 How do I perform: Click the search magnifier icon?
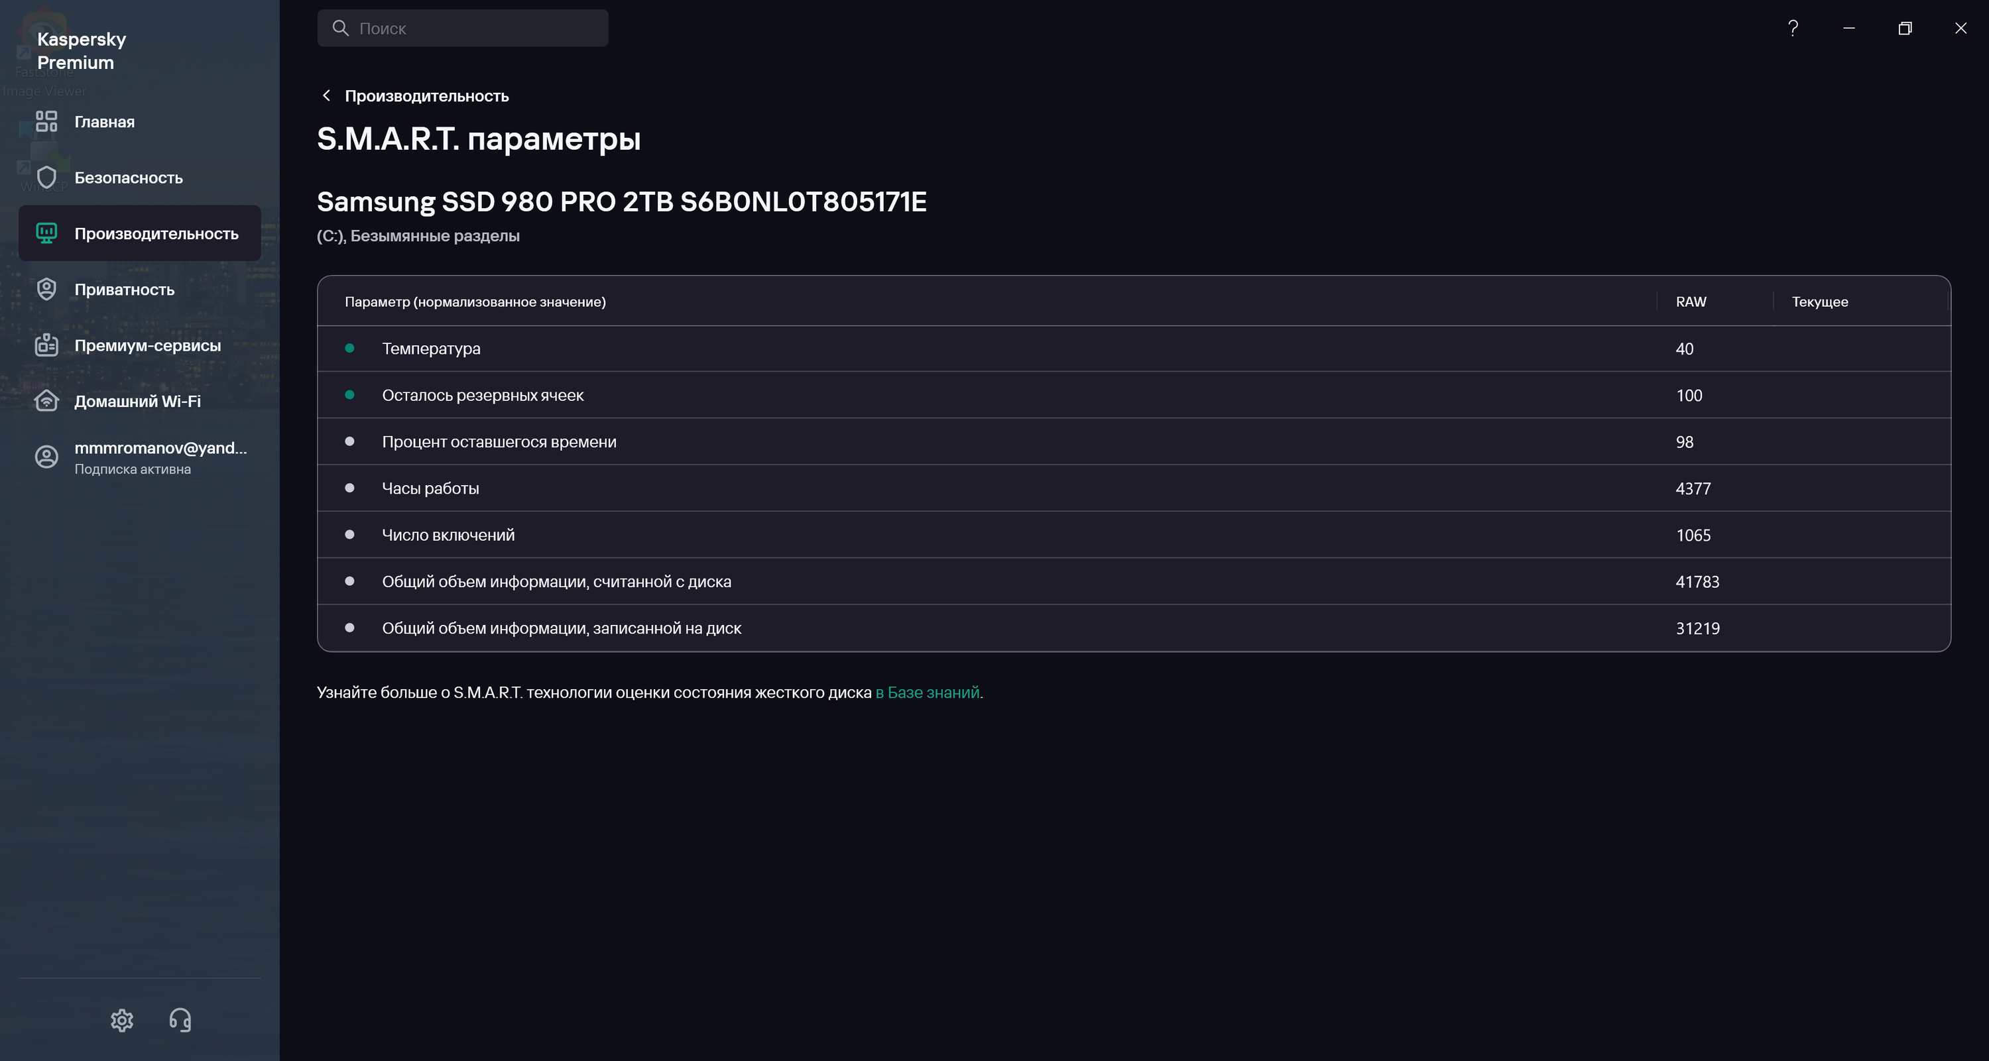[341, 28]
